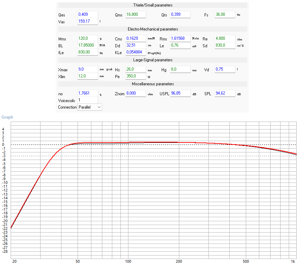297x274 pixels.
Task: Open the Connection dropdown set to Parallel
Action: tap(90, 107)
